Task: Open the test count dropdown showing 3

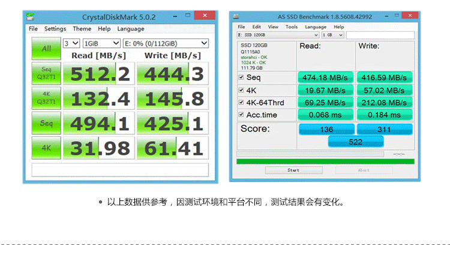Action: (x=71, y=43)
